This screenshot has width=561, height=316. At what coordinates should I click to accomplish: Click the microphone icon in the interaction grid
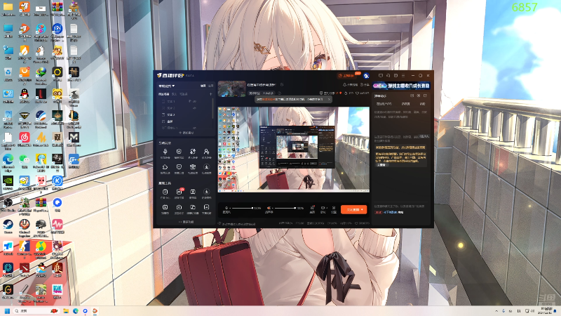(165, 152)
